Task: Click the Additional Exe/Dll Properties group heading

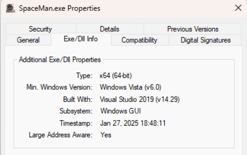Action: point(60,59)
